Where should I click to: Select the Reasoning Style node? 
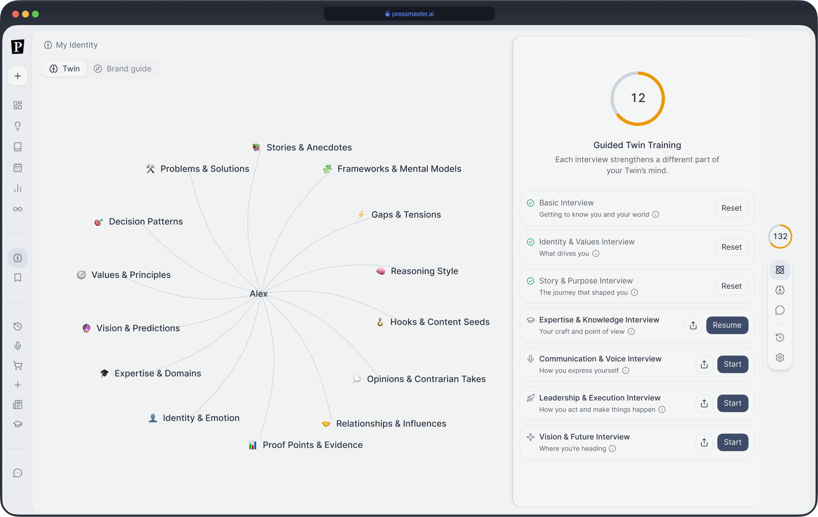(x=417, y=271)
